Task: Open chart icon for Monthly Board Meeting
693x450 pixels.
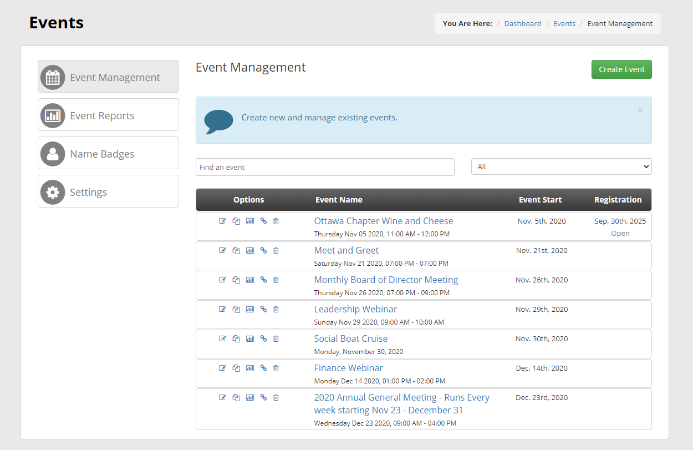Action: click(250, 280)
